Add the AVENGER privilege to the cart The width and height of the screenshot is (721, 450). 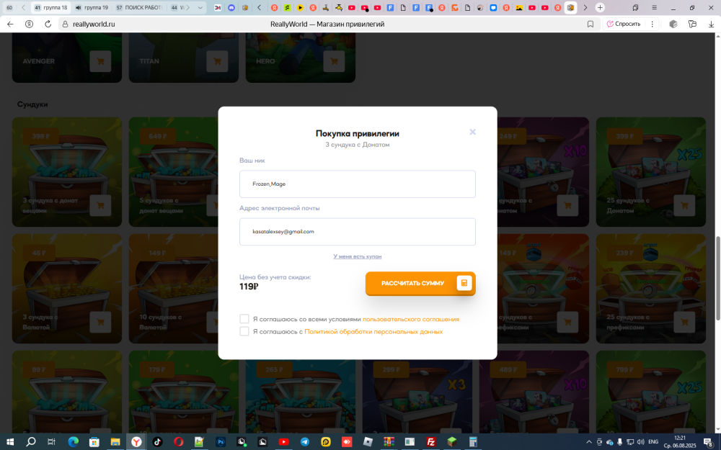(100, 61)
